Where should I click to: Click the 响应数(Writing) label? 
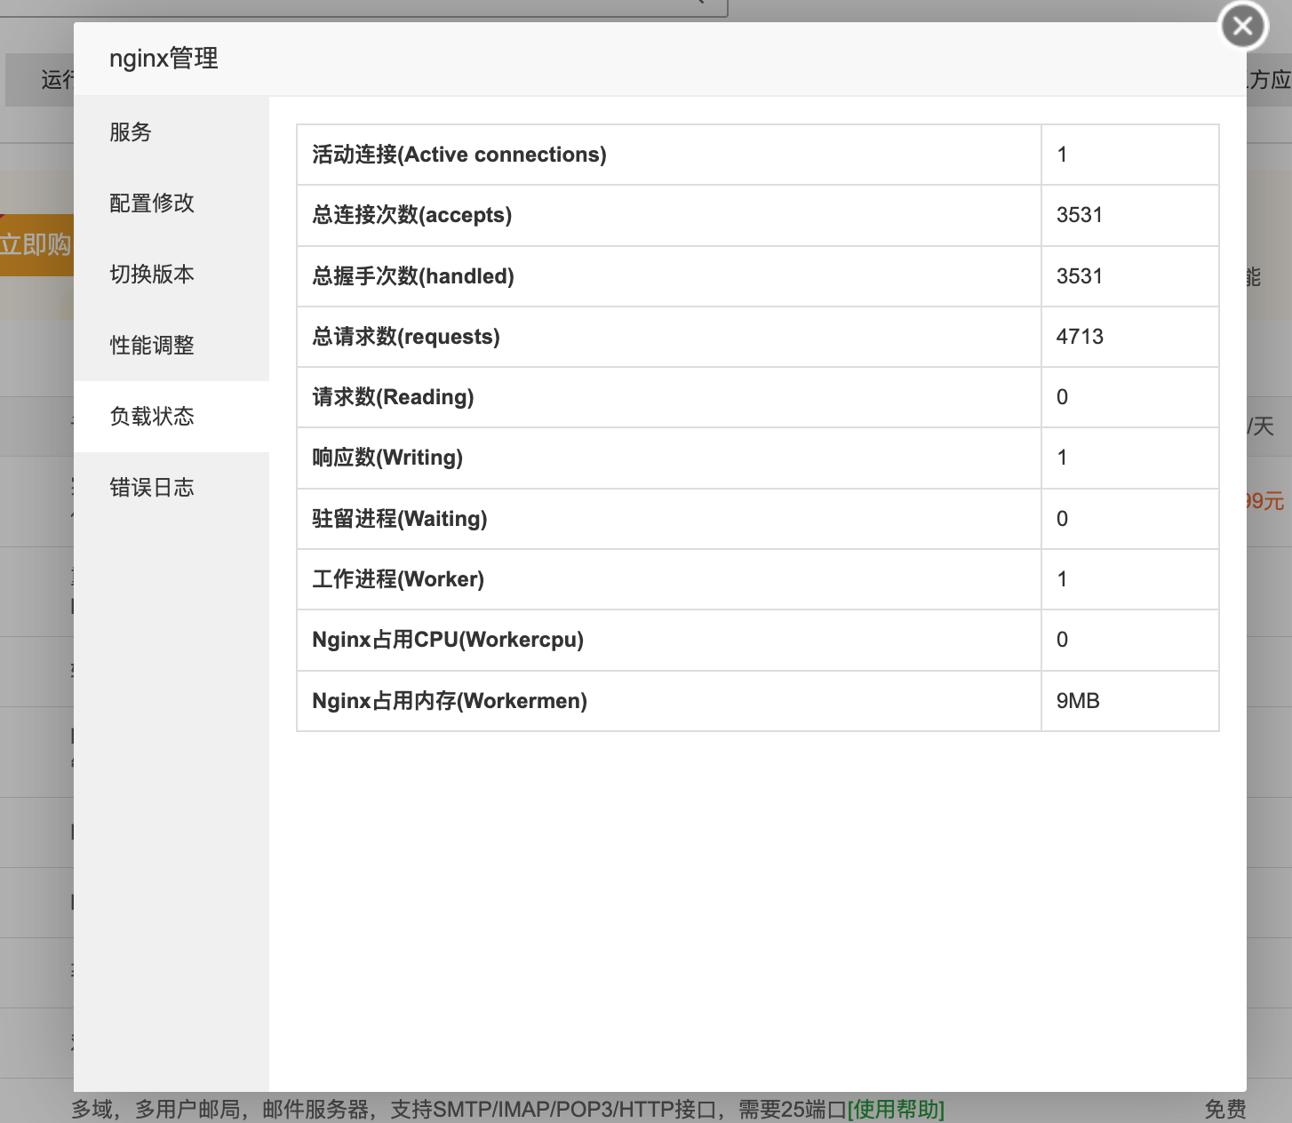click(x=387, y=458)
